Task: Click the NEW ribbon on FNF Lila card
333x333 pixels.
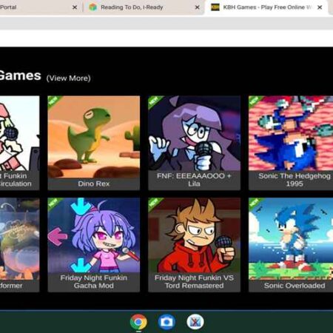Action: tap(154, 101)
